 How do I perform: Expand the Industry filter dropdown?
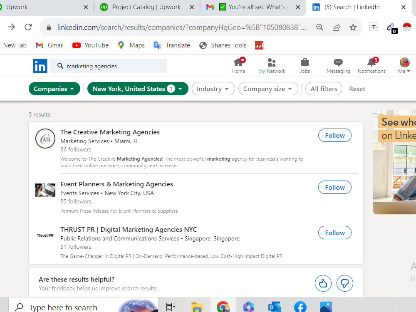click(x=213, y=89)
